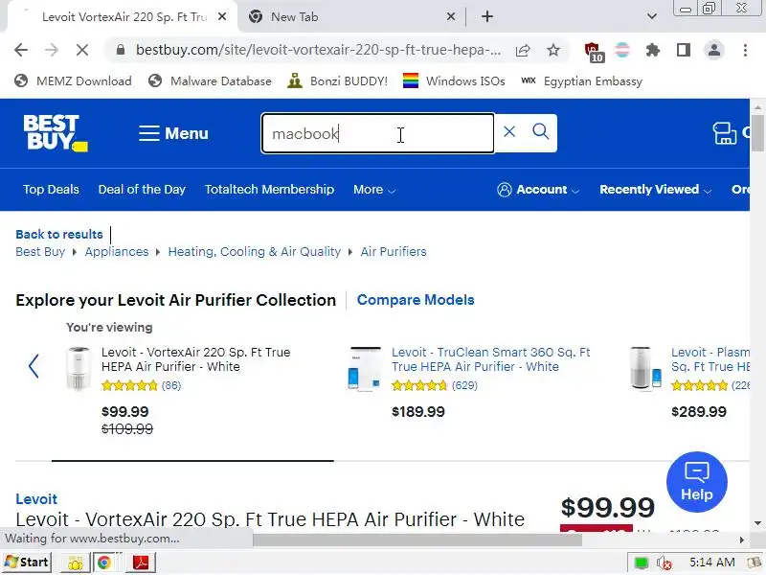This screenshot has width=766, height=575.
Task: Expand the Account dropdown
Action: (x=538, y=190)
